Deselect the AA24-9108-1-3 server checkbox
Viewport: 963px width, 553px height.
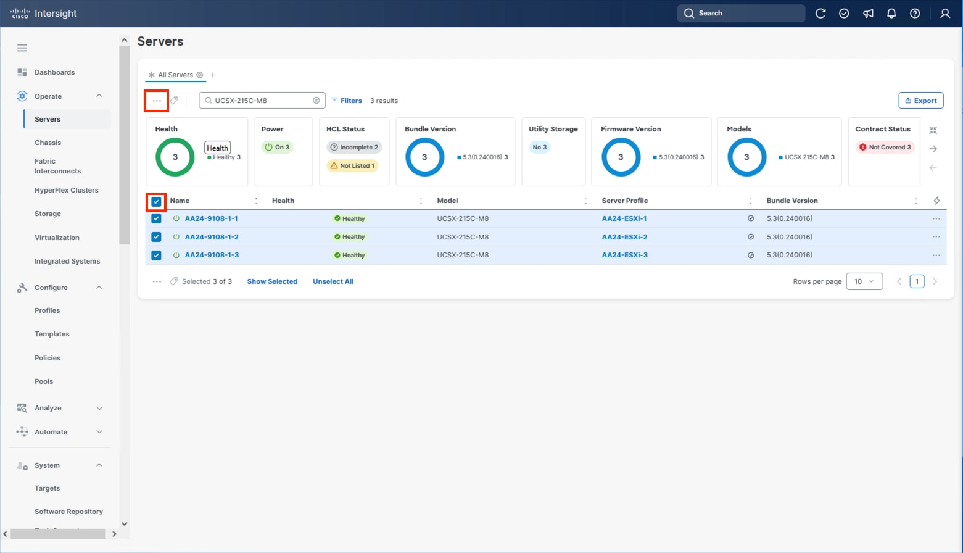[x=156, y=256]
